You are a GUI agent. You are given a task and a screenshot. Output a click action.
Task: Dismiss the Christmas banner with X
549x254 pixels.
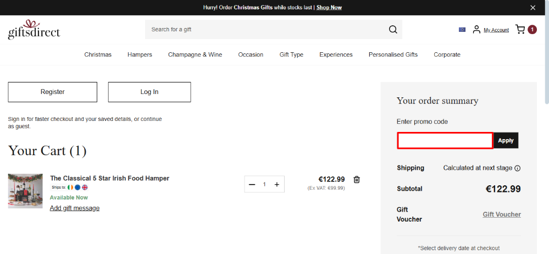point(533,8)
